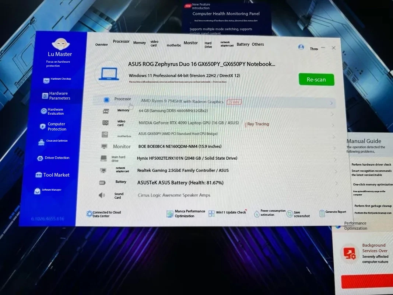Click Save screenshot icon
The image size is (393, 295).
coord(290,214)
